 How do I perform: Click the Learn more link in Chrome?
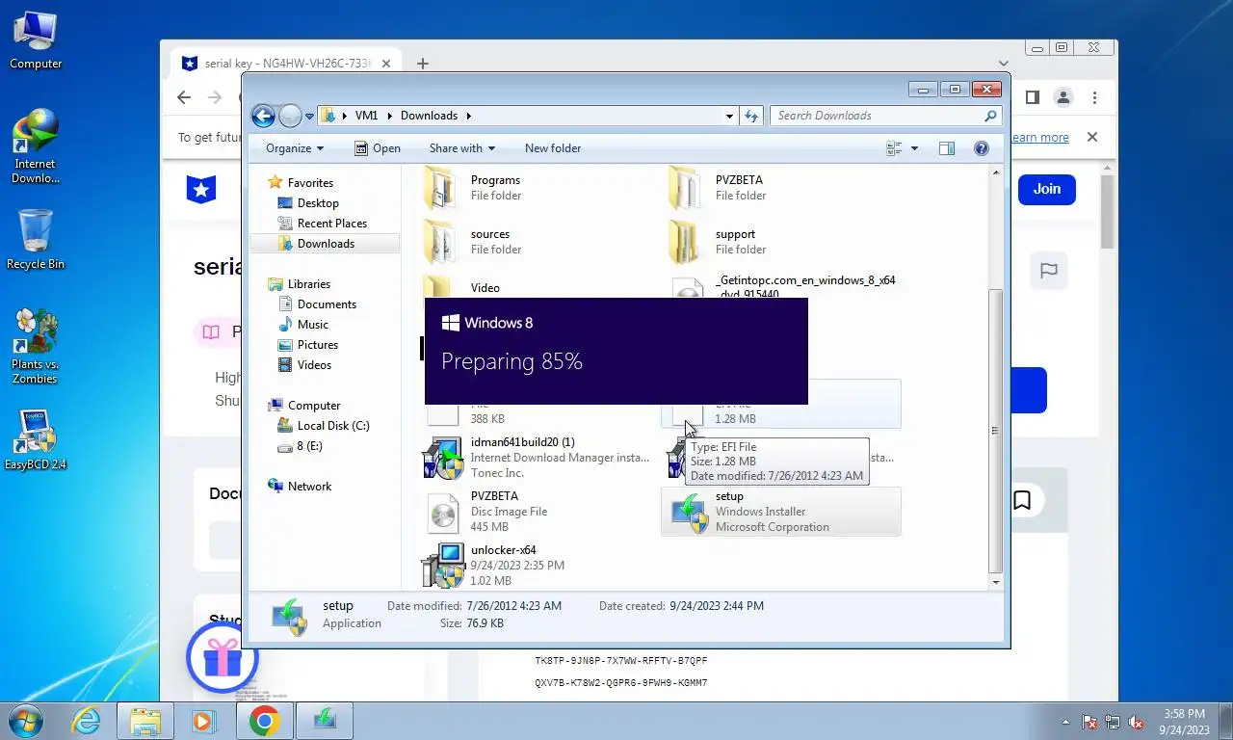coord(1039,138)
